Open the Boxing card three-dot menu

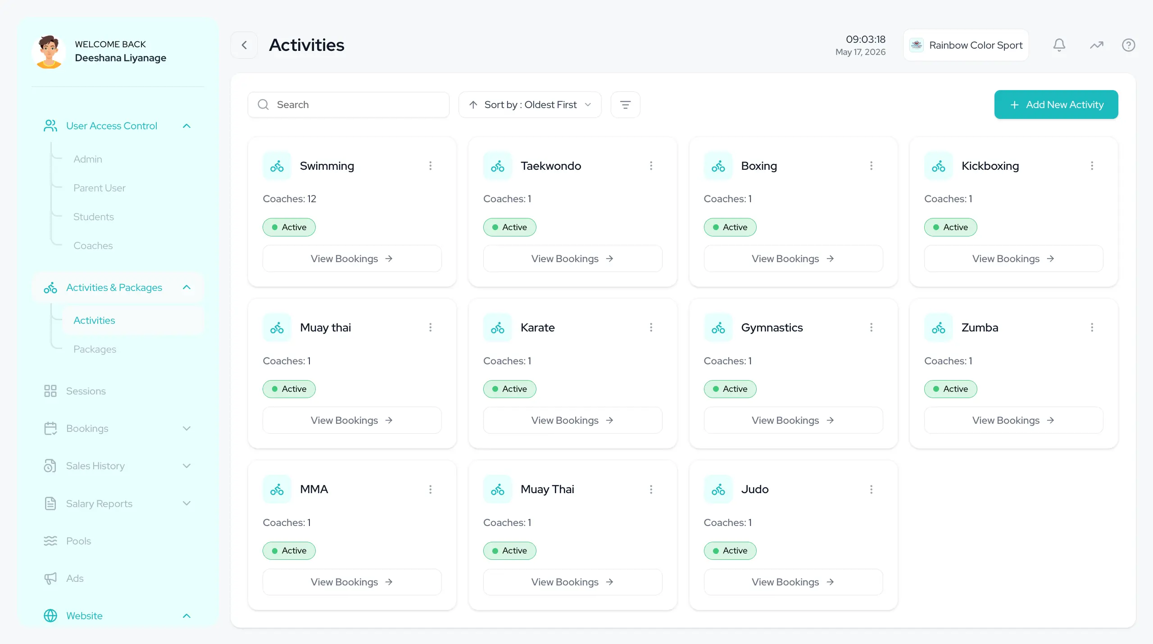[x=872, y=166]
